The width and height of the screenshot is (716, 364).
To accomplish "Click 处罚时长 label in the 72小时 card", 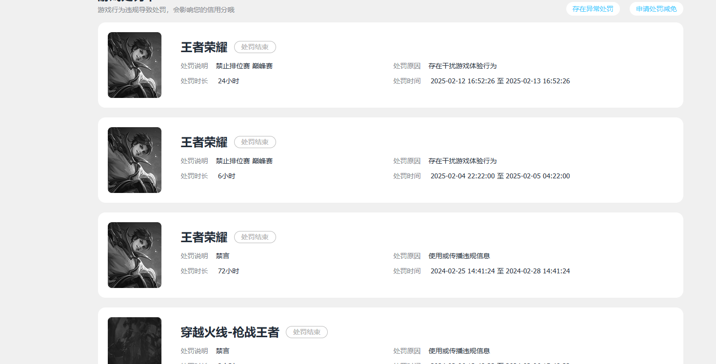I will coord(195,271).
